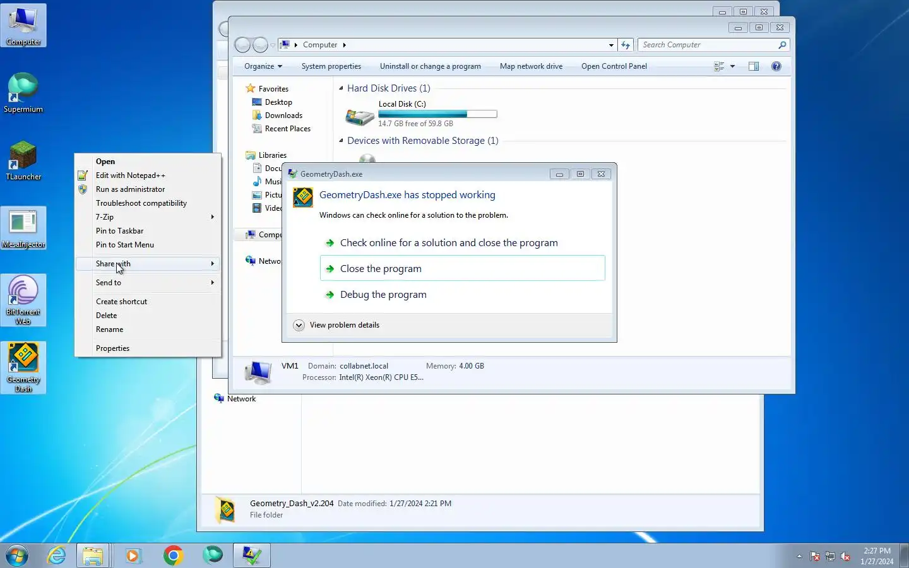Open Properties from the context menu
The height and width of the screenshot is (568, 909).
[149, 348]
